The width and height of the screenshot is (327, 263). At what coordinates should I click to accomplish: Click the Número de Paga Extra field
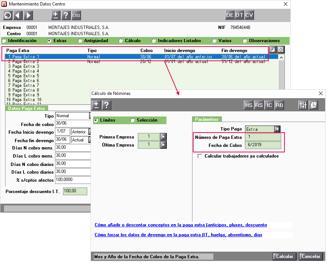point(263,137)
